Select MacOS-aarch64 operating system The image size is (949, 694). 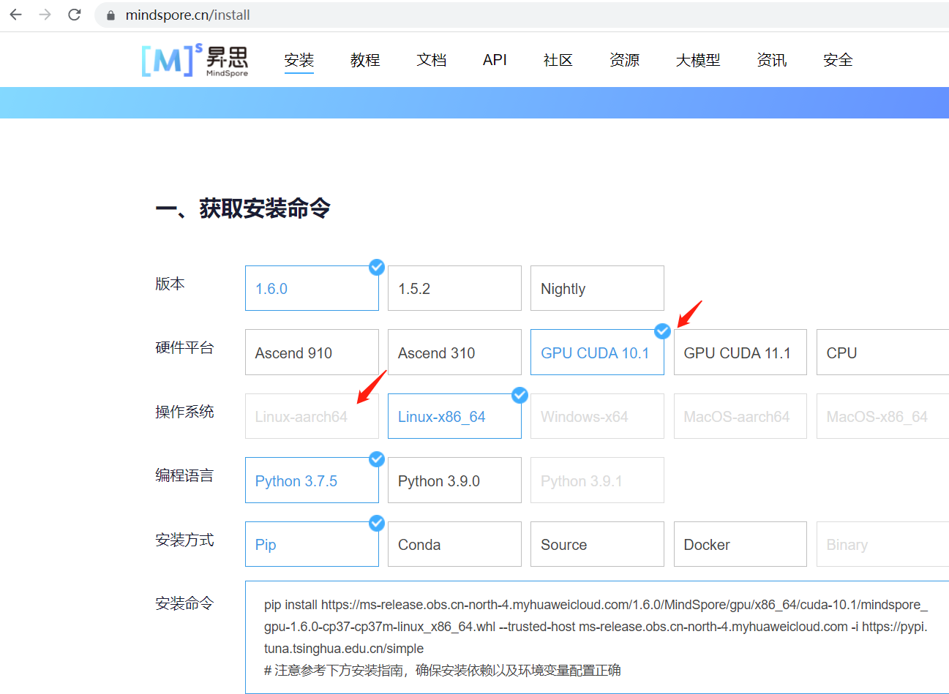coord(740,416)
